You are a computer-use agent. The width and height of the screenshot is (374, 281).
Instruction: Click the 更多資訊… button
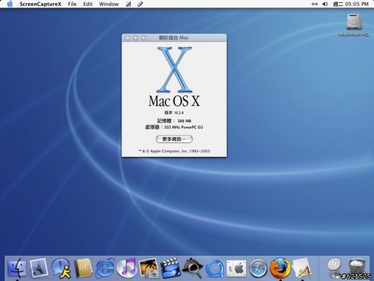pyautogui.click(x=174, y=139)
